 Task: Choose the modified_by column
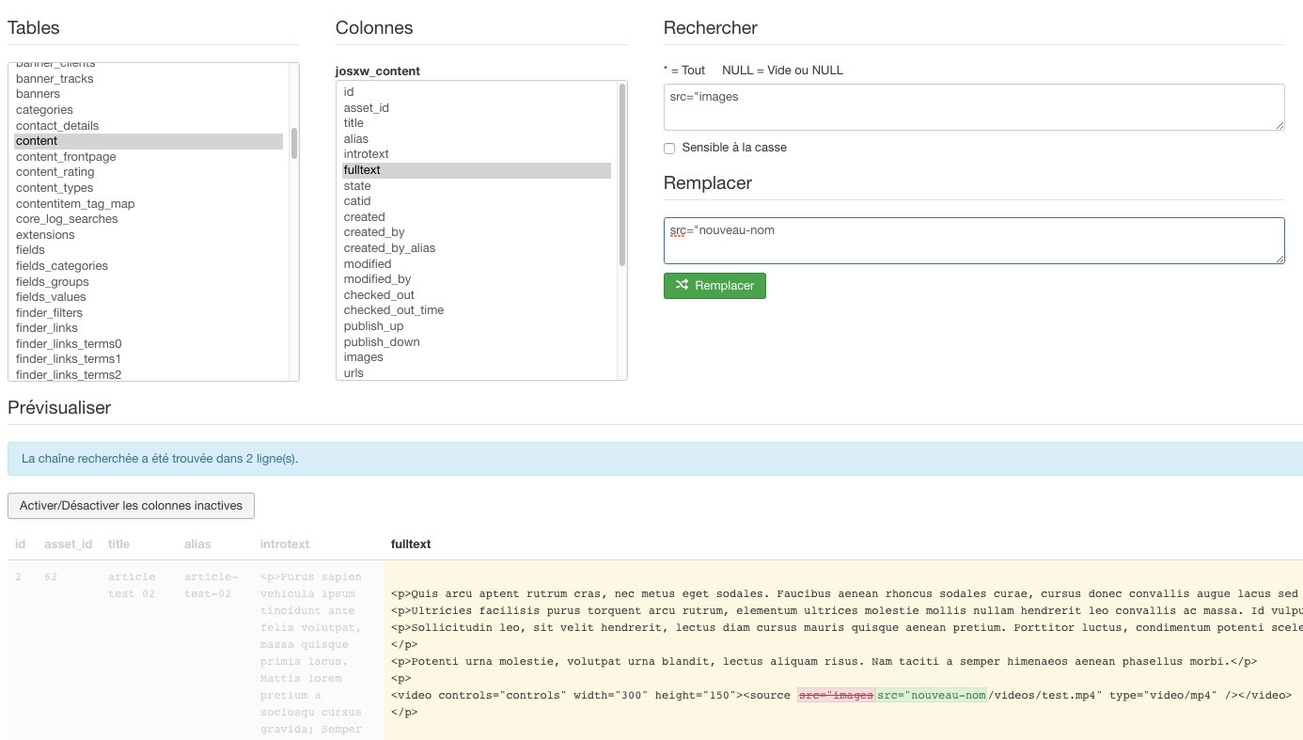[477, 279]
